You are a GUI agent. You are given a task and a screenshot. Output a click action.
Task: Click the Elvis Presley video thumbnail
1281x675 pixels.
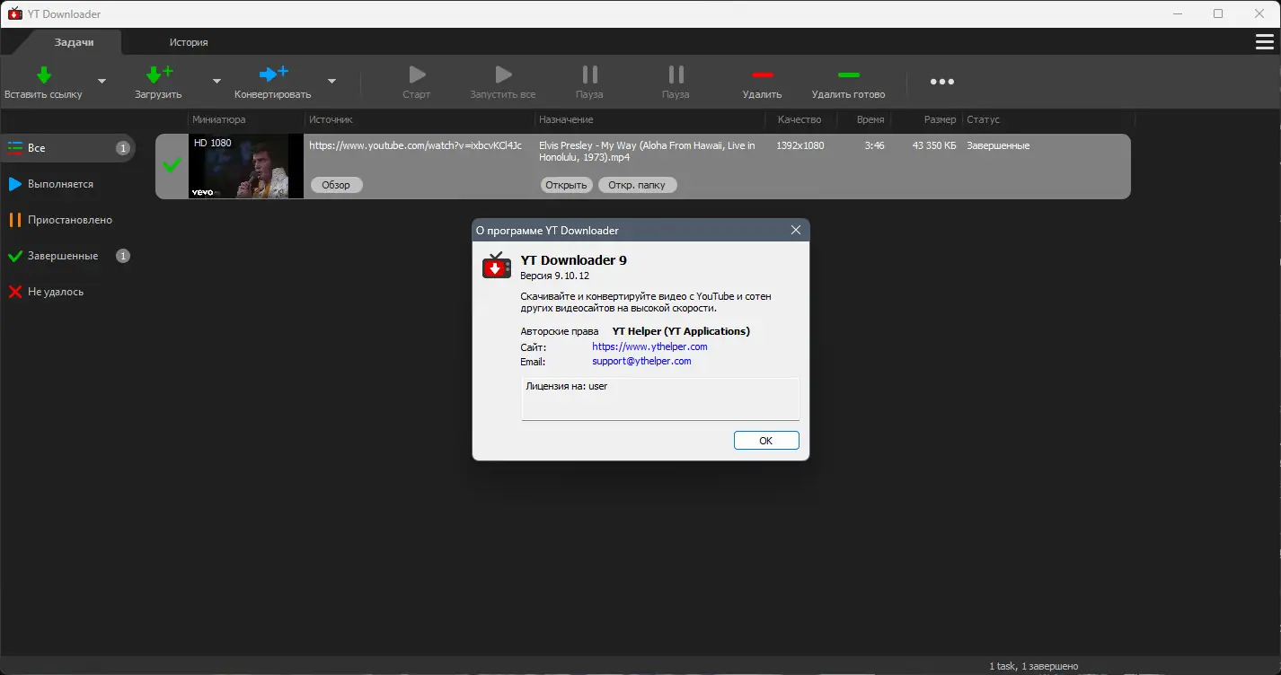245,166
